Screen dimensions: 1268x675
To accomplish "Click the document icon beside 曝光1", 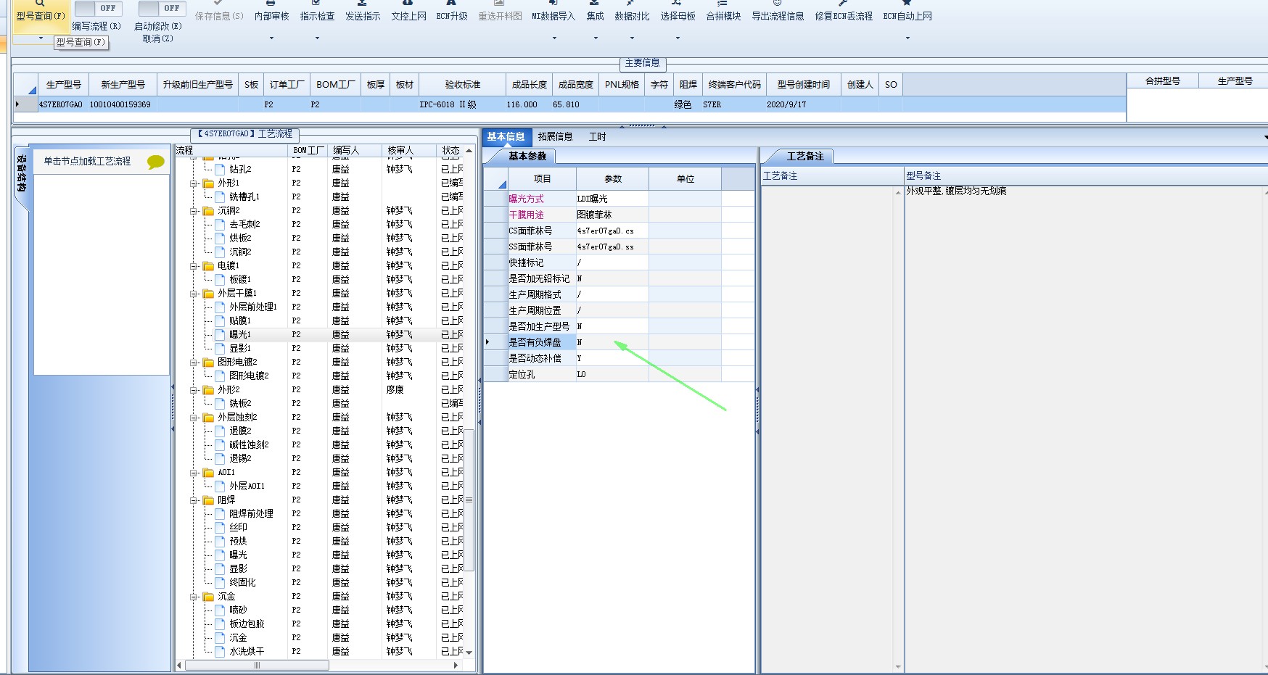I will click(220, 335).
